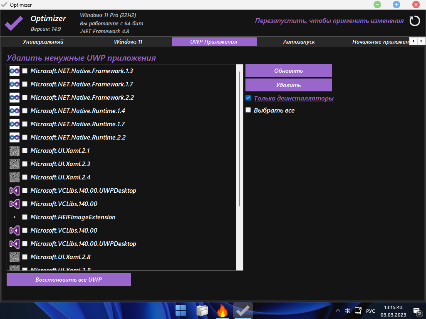Check Microsoft.UI.Xaml.2.4 checkbox
This screenshot has height=319, width=426.
click(25, 177)
